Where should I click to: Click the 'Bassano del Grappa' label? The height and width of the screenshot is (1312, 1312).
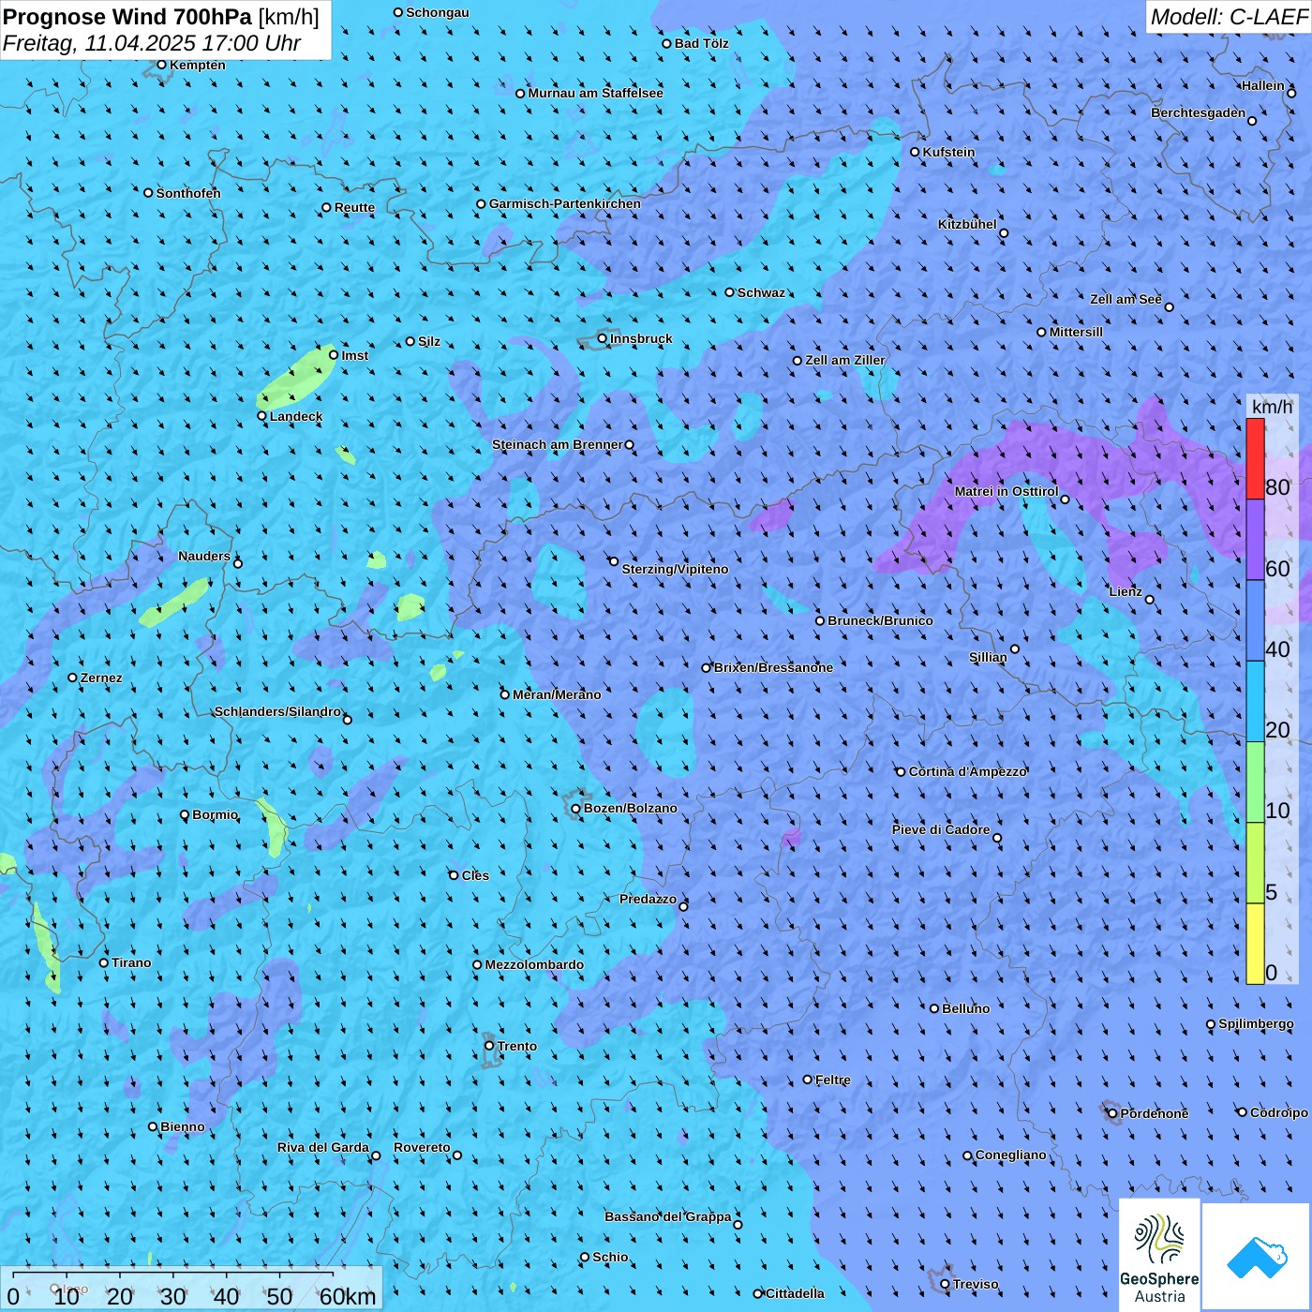668,1216
